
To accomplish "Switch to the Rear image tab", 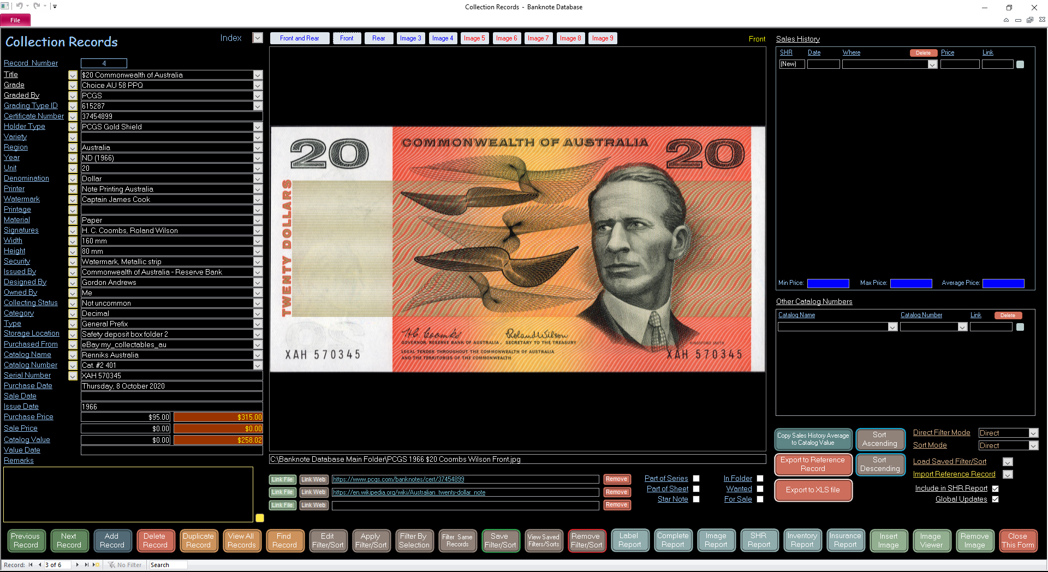I will [x=379, y=38].
